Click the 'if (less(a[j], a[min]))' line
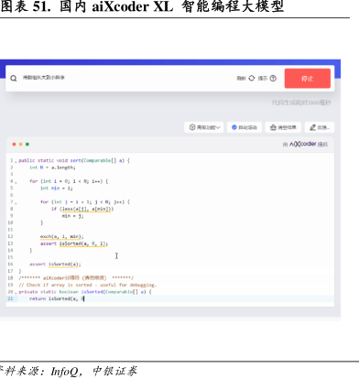The width and height of the screenshot is (359, 379). tap(82, 209)
